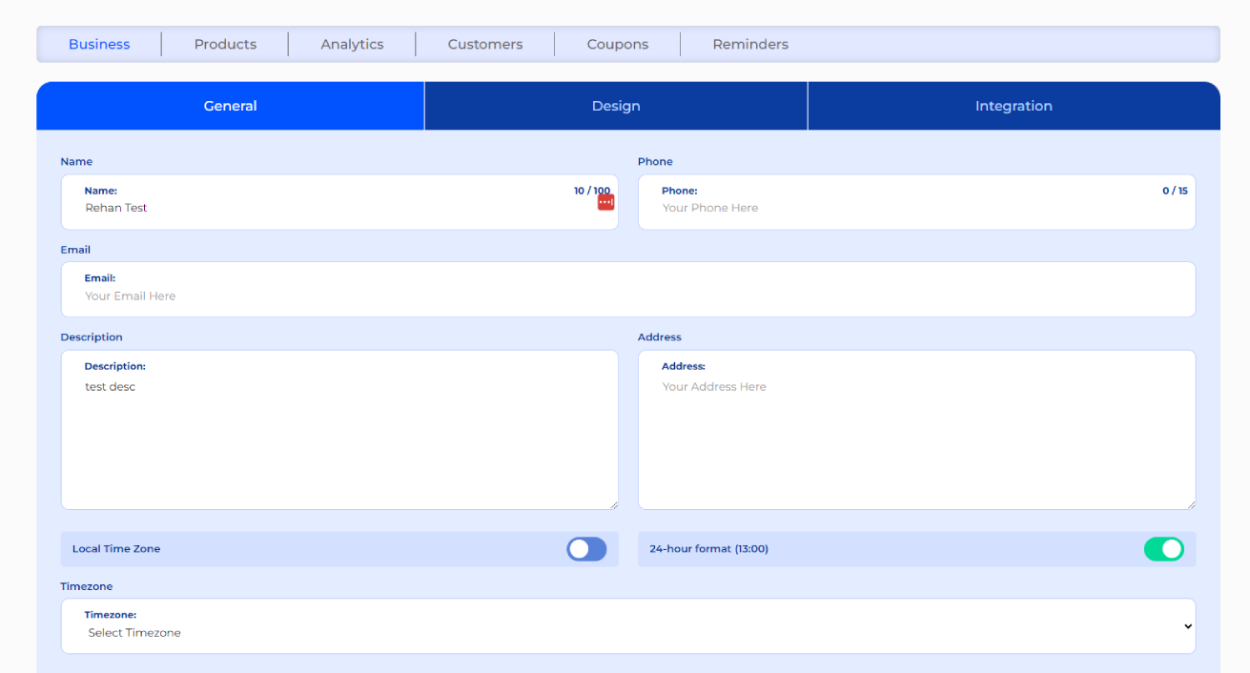Select the General settings tab
The height and width of the screenshot is (673, 1250).
[x=230, y=106]
